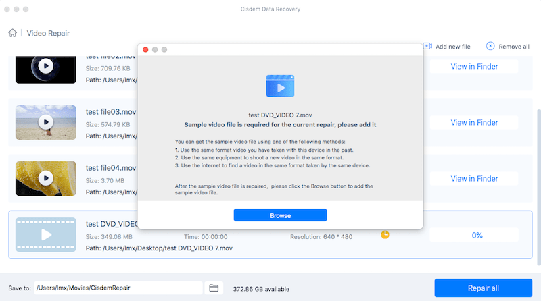Click the 372.86 GB available text
This screenshot has height=301, width=541.
pyautogui.click(x=261, y=289)
